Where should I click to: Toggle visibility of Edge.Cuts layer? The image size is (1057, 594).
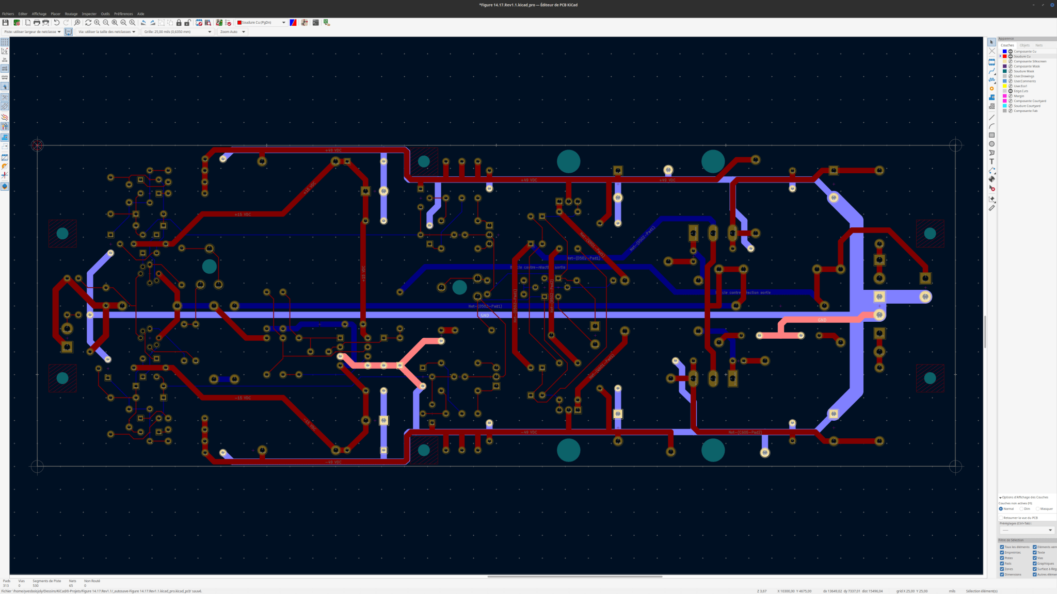tap(1011, 91)
